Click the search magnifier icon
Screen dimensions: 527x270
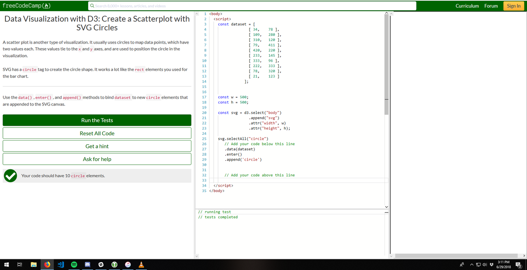click(x=92, y=6)
